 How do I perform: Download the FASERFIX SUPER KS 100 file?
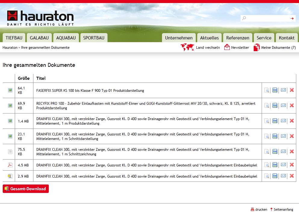pos(275,90)
